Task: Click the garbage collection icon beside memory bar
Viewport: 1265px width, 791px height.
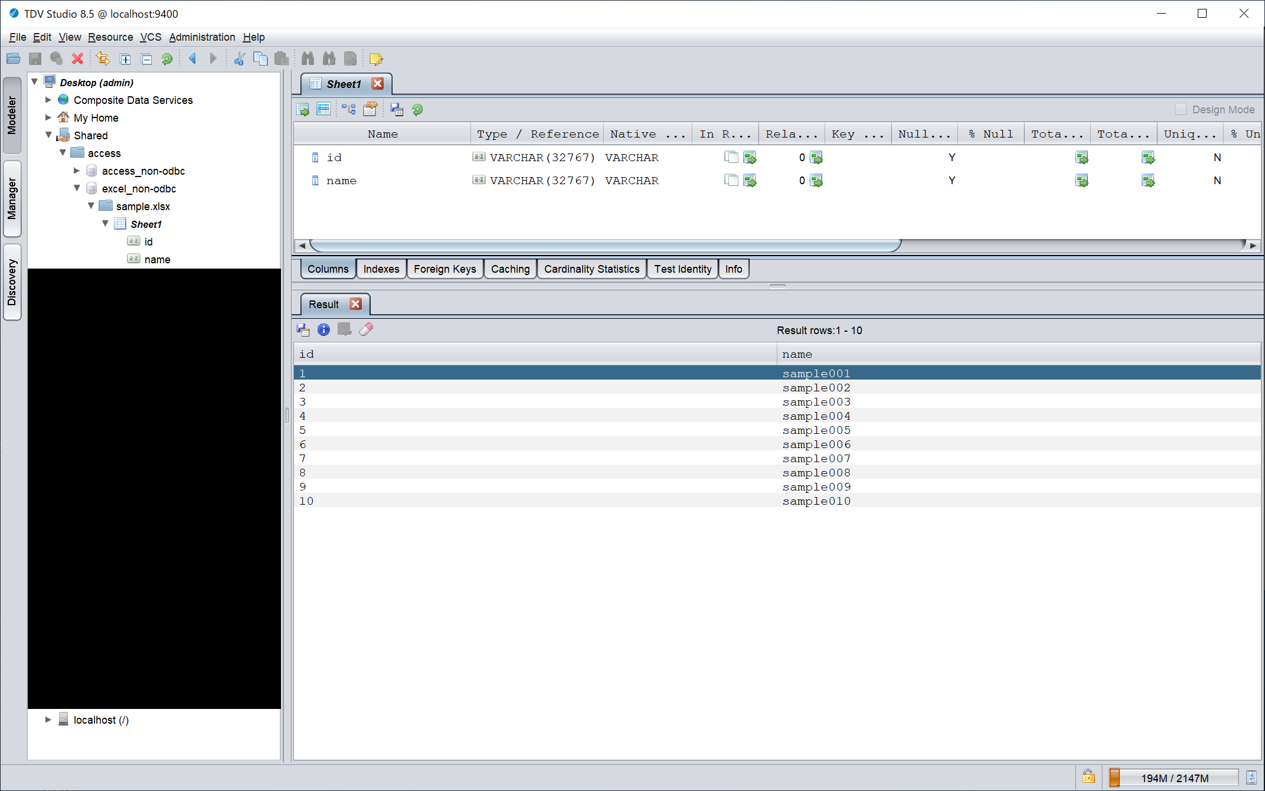Action: point(1251,777)
